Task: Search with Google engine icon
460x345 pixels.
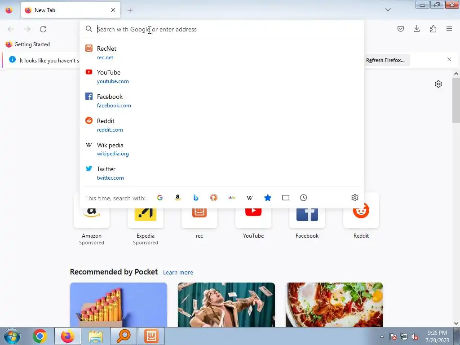Action: click(x=160, y=198)
